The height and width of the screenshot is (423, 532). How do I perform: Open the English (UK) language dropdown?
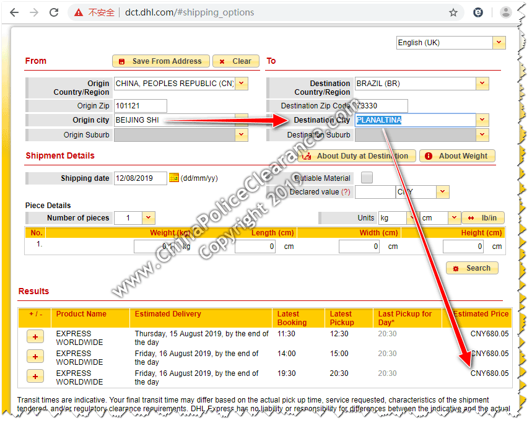[x=499, y=43]
